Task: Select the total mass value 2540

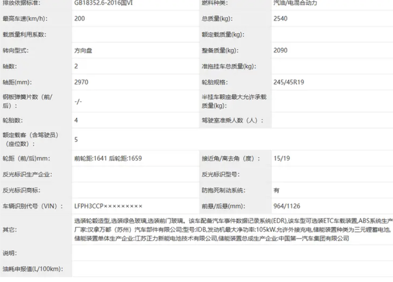Action: [x=280, y=19]
